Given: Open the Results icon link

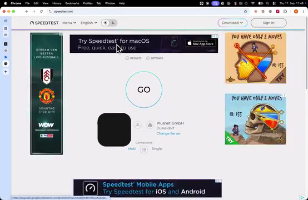Looking at the screenshot, I should coord(127,58).
